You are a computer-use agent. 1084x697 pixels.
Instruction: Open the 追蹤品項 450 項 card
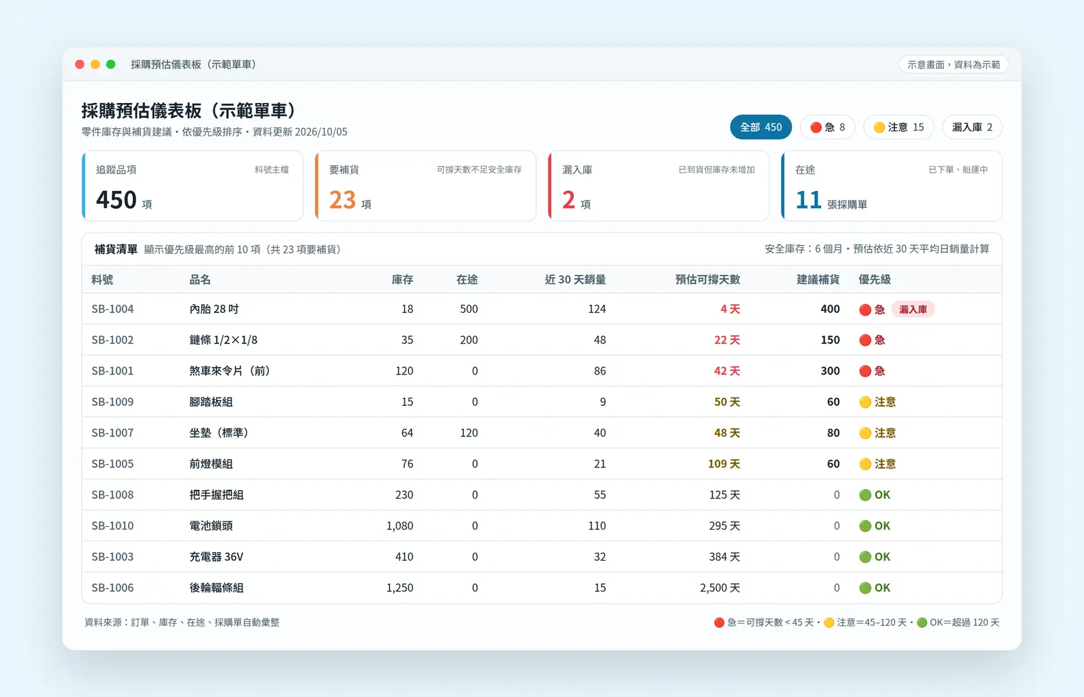(192, 186)
